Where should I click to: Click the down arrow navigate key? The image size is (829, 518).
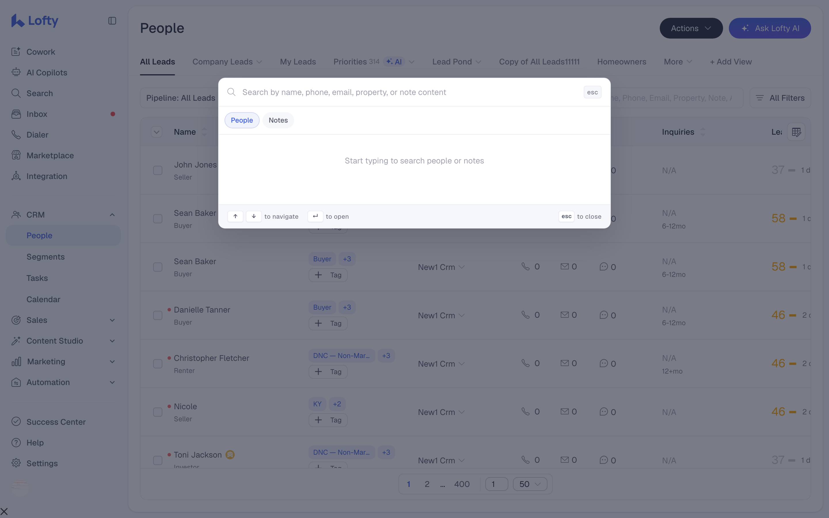(x=254, y=216)
